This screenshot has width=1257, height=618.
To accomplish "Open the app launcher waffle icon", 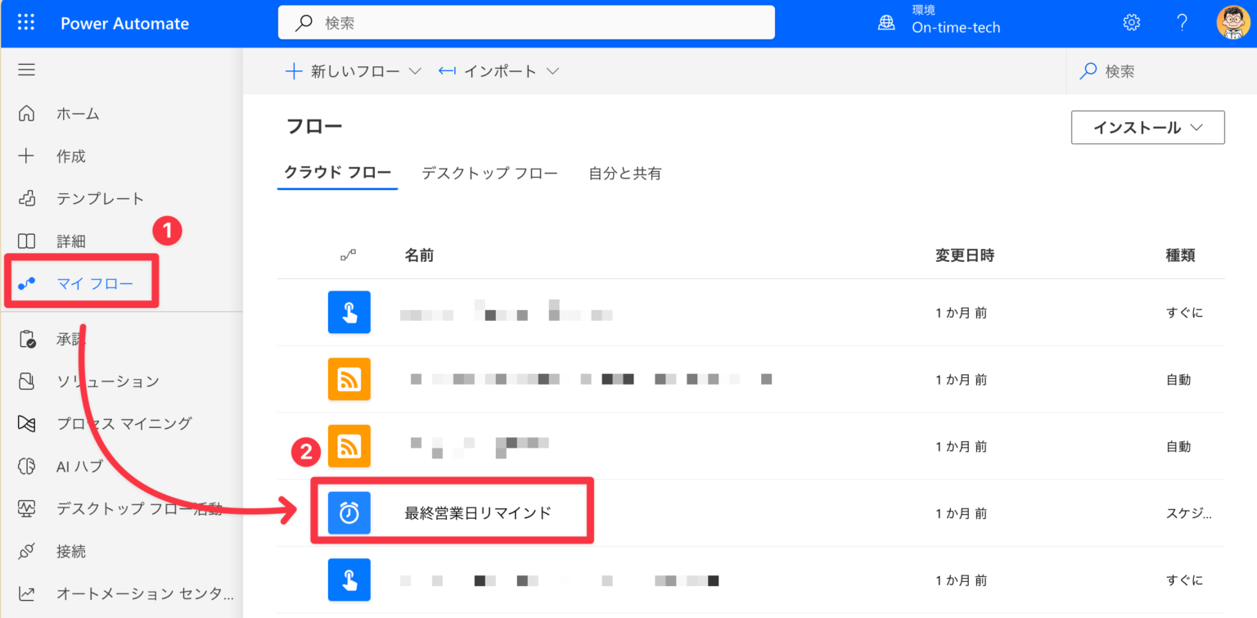I will (26, 23).
